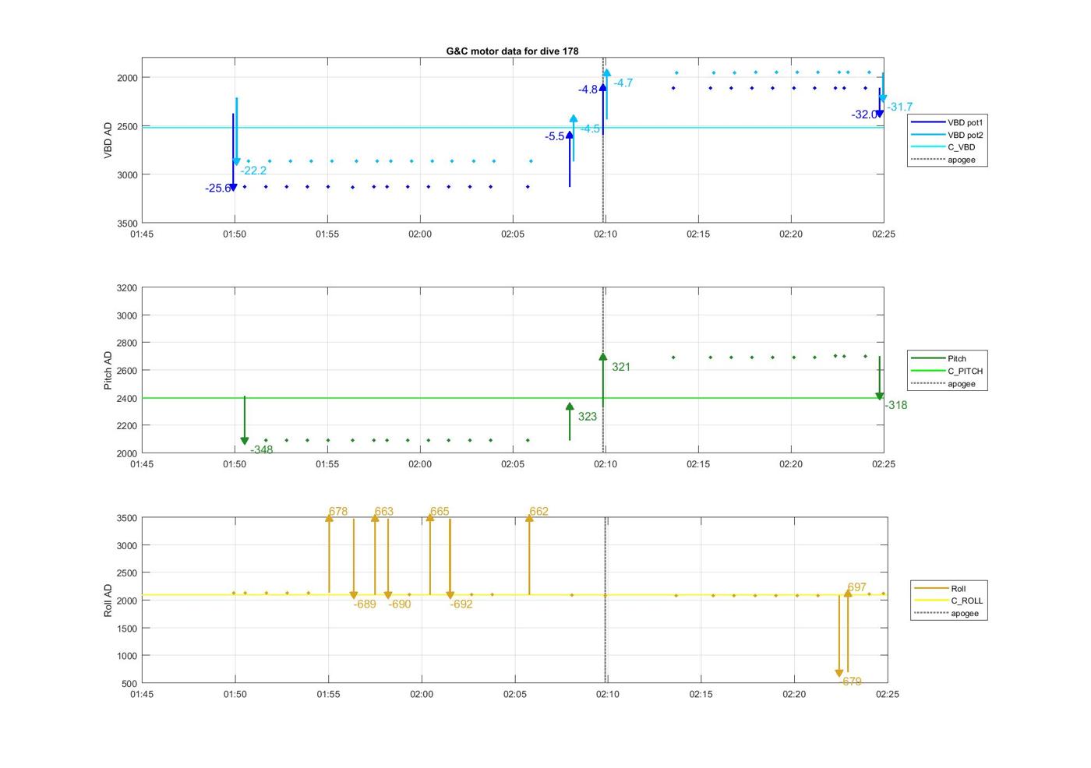Image resolution: width=1091 pixels, height=768 pixels.
Task: Click the 663 roll annotation
Action: point(384,512)
